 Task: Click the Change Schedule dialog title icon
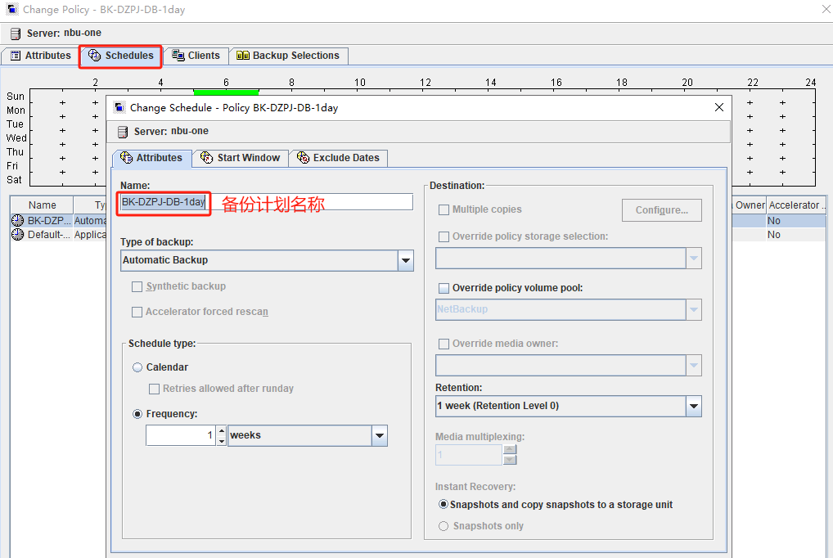(120, 107)
